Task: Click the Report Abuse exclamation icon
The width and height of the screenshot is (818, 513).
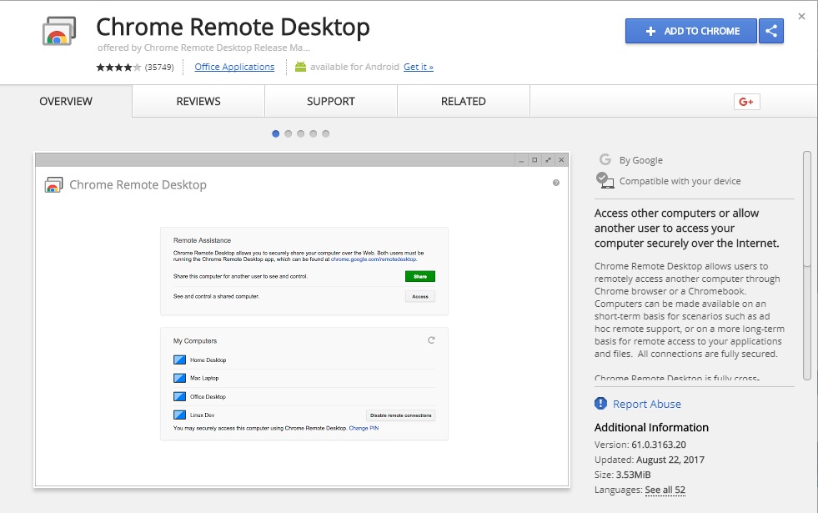Action: (x=600, y=404)
